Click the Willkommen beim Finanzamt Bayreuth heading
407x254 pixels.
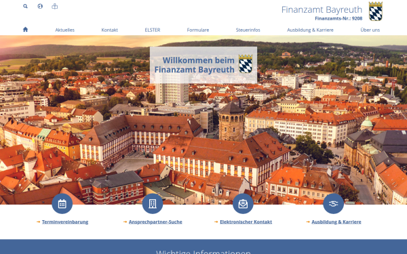195,65
